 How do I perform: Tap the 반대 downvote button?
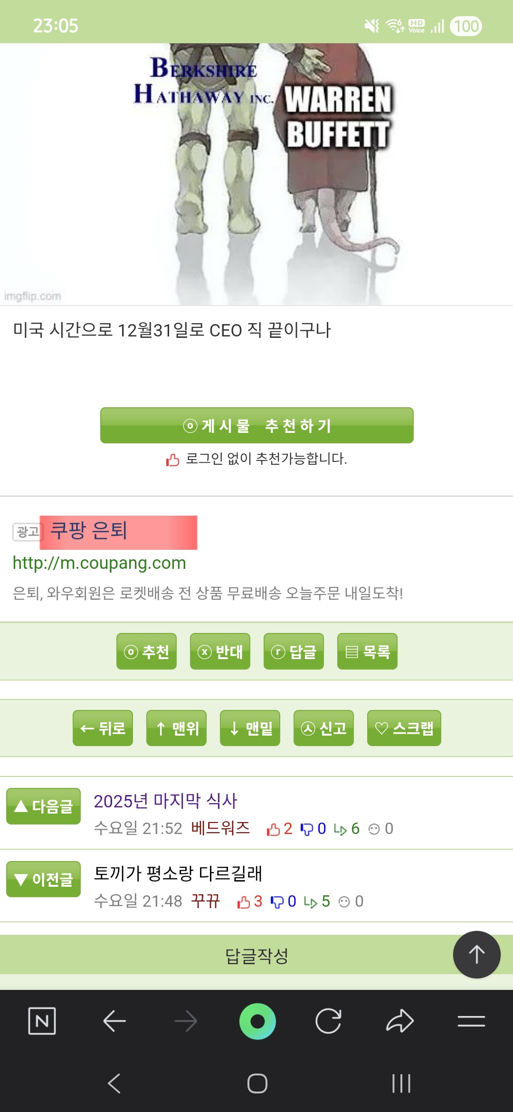[220, 652]
